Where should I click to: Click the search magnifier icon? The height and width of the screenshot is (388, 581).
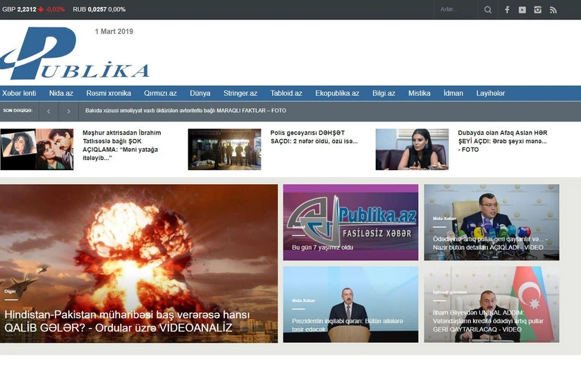coord(488,10)
